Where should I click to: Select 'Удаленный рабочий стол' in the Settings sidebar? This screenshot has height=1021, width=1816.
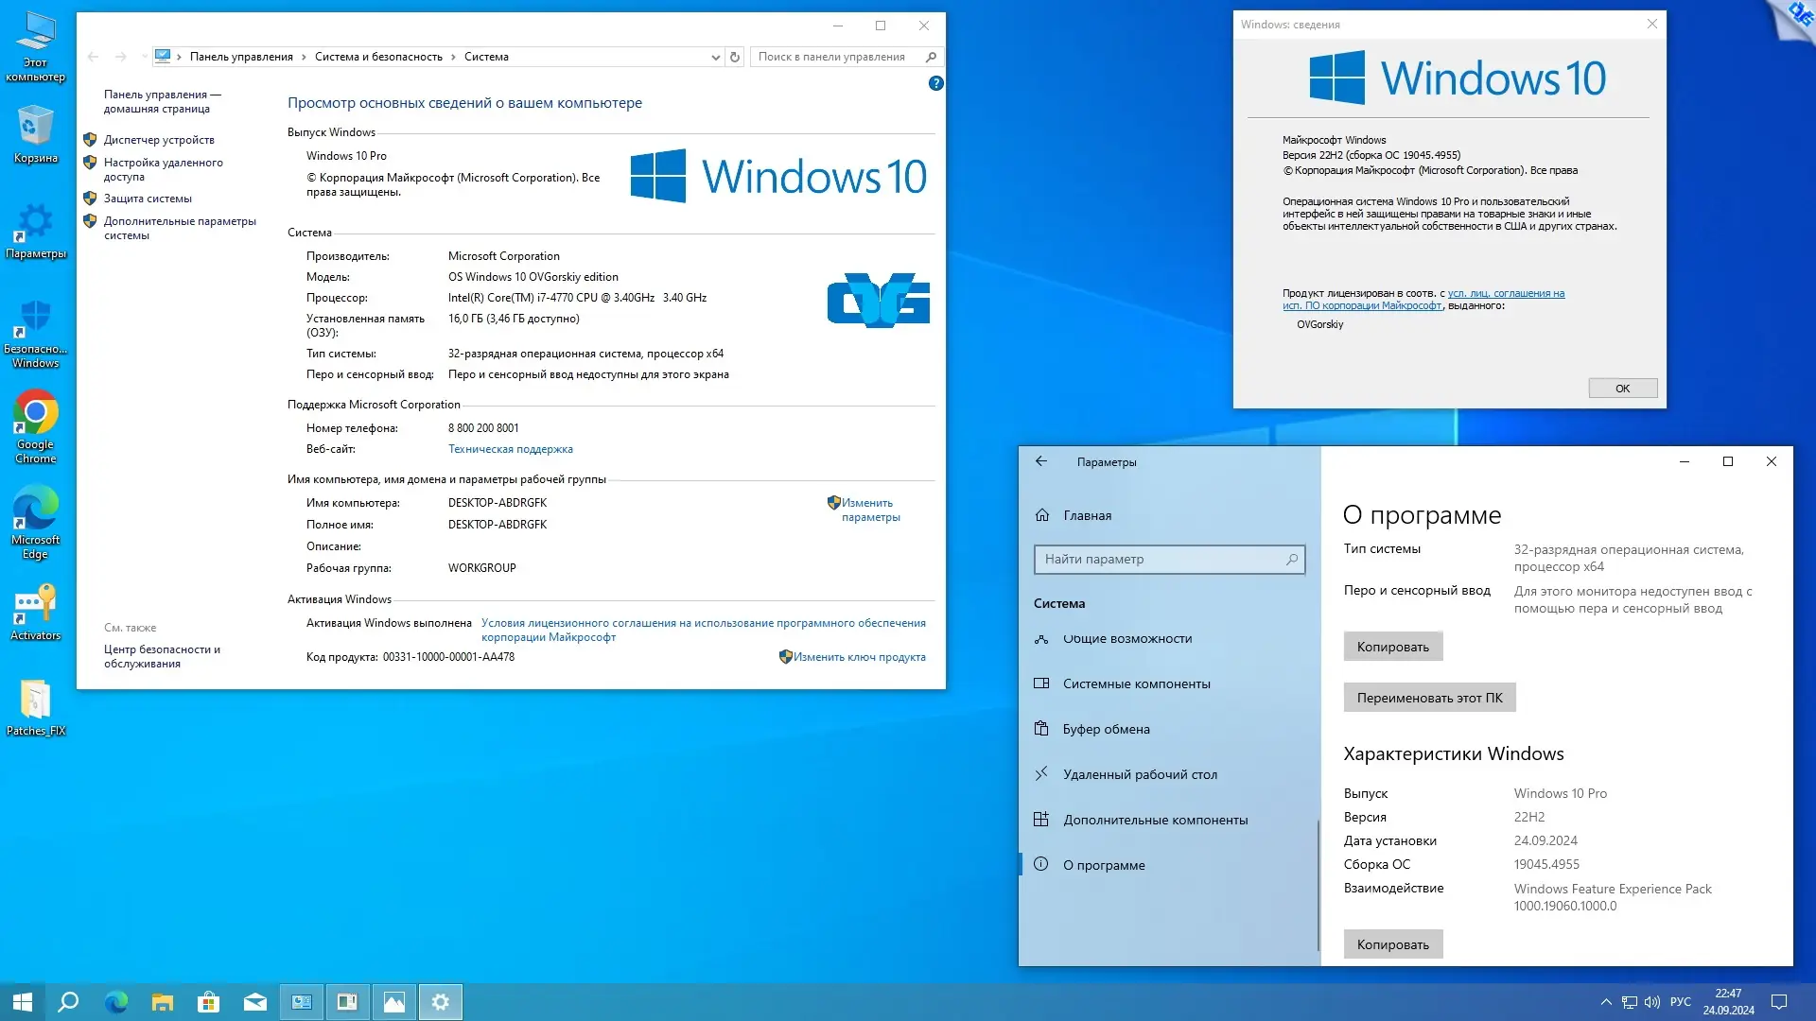[x=1140, y=774]
